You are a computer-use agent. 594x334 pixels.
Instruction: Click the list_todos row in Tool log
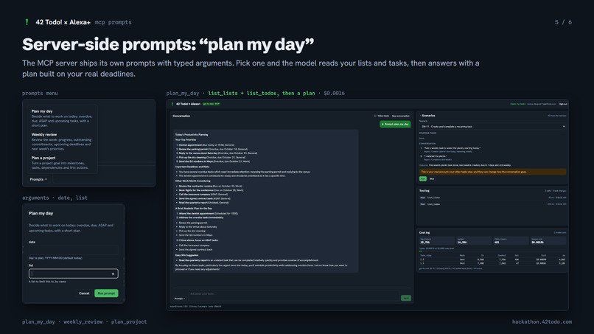[x=492, y=204]
